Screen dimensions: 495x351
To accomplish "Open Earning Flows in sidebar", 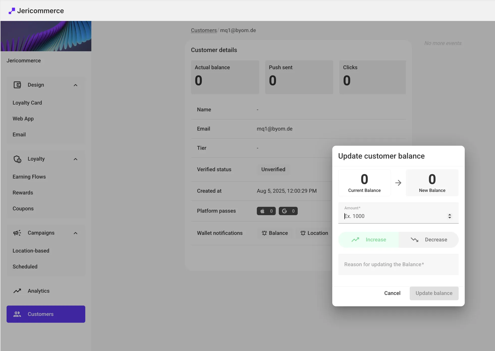I will click(29, 177).
